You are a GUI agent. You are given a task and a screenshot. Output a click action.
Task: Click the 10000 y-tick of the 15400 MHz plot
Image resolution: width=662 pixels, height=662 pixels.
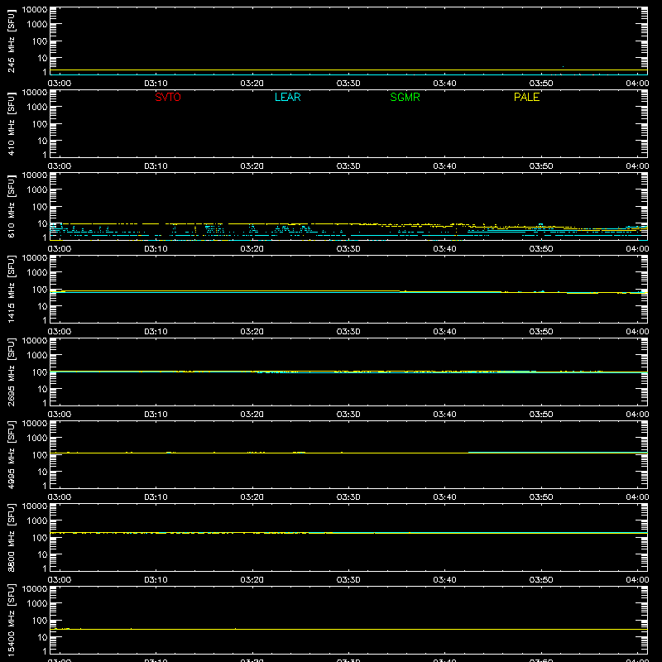(35, 589)
